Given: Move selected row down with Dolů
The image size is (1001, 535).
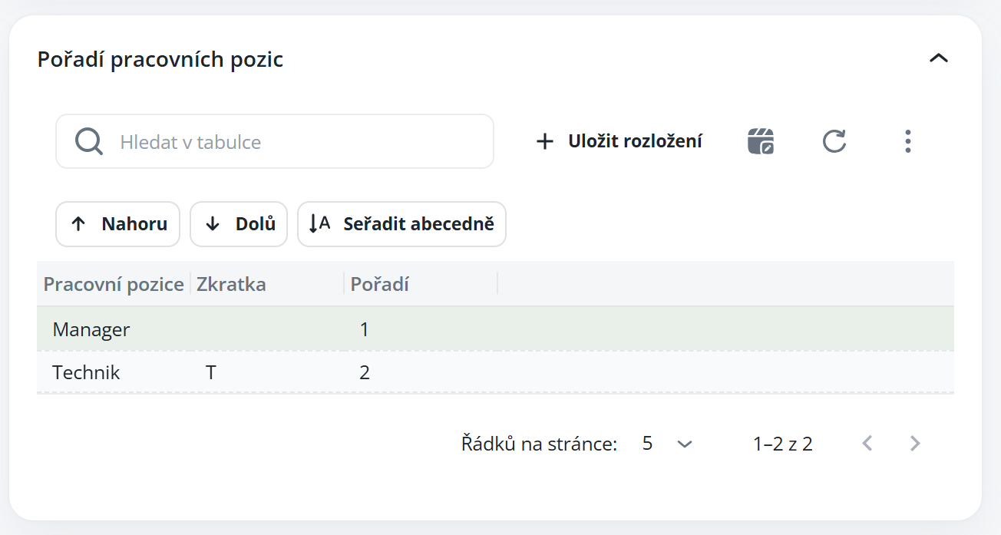Looking at the screenshot, I should click(x=239, y=224).
